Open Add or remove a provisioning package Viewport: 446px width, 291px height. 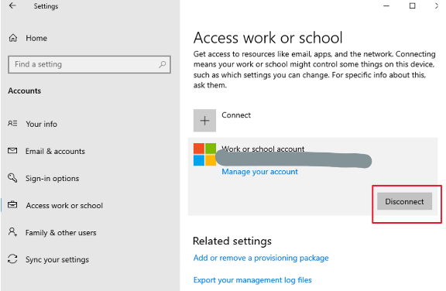261,258
